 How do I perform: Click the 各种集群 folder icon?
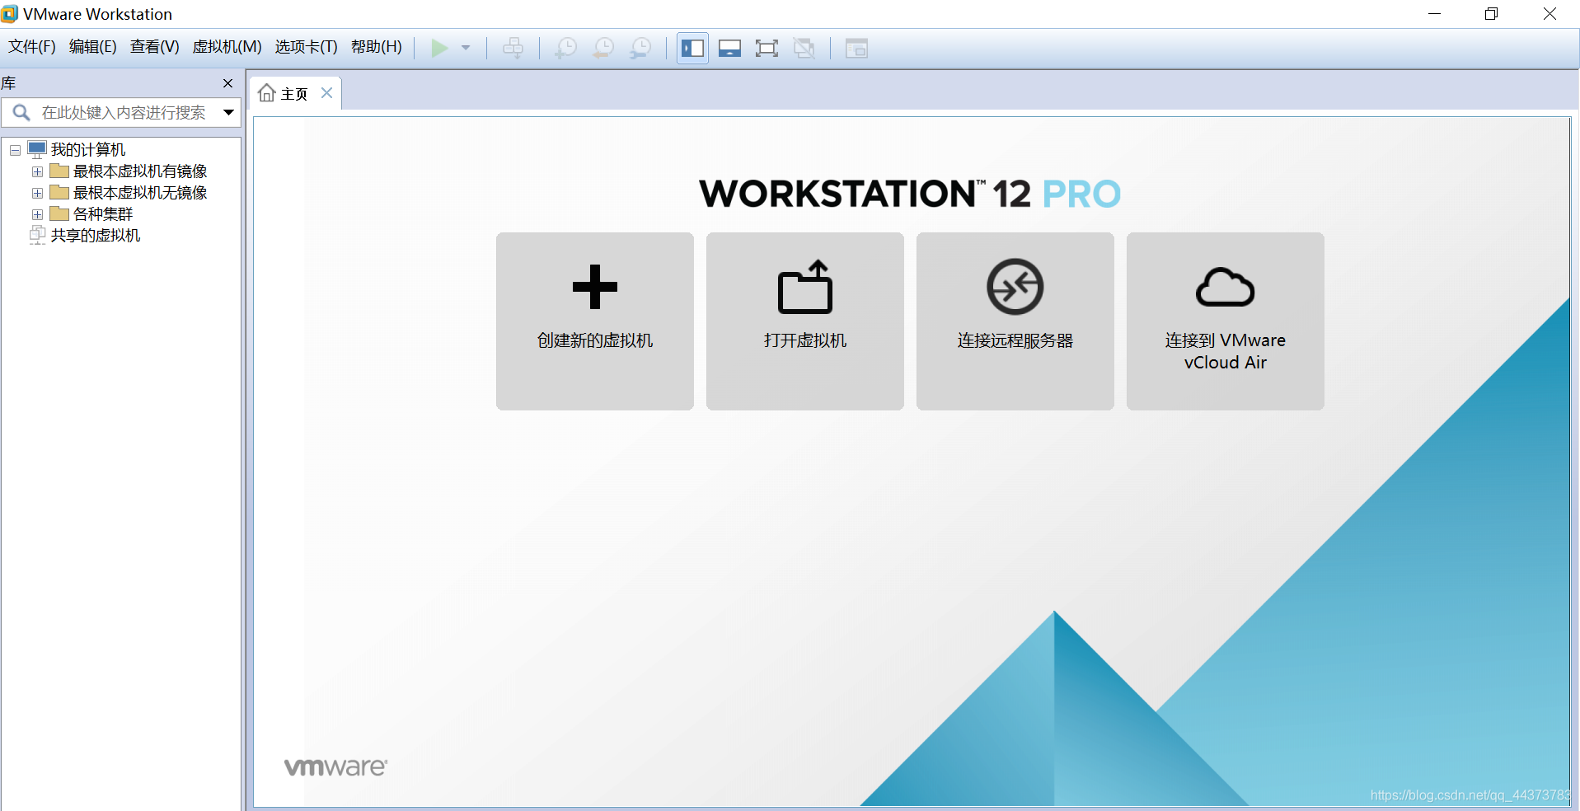(59, 213)
